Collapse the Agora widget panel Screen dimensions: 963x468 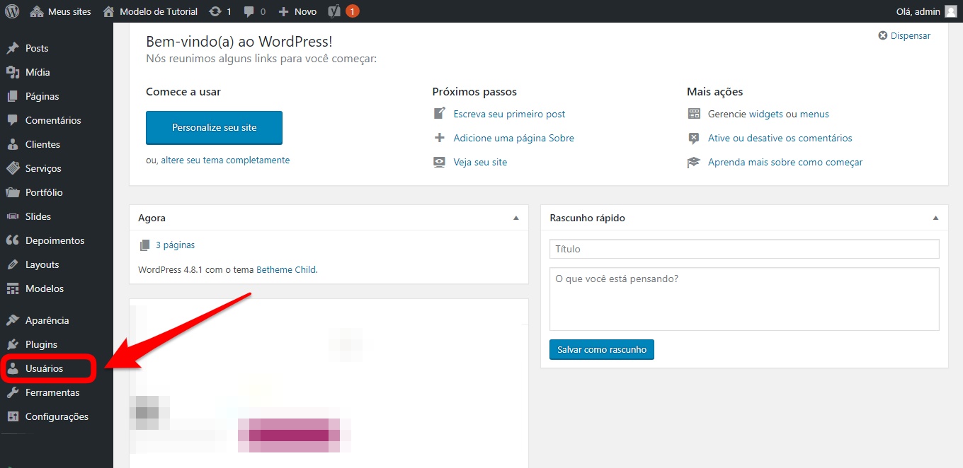(516, 218)
